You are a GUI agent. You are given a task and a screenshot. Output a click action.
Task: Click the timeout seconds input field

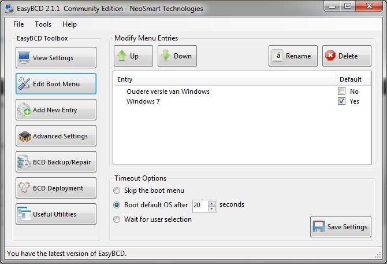click(200, 205)
